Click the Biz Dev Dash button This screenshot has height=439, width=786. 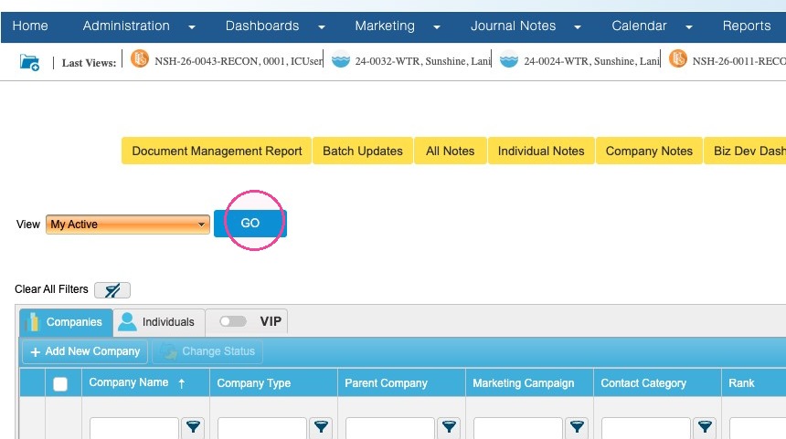click(746, 151)
